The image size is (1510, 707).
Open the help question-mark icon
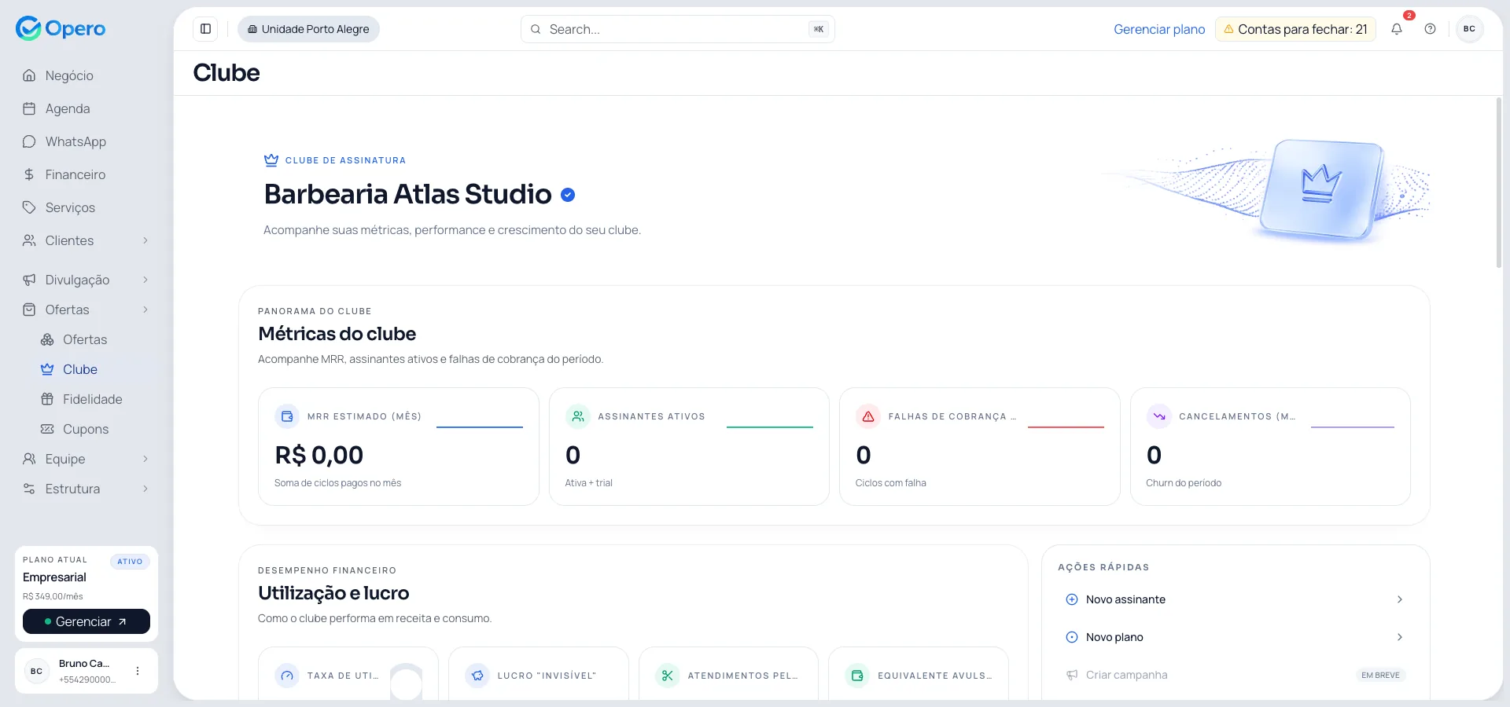coord(1430,29)
